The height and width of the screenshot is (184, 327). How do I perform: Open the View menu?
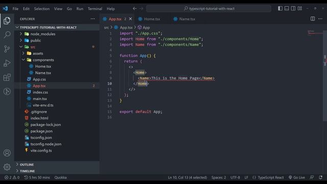pos(58,9)
